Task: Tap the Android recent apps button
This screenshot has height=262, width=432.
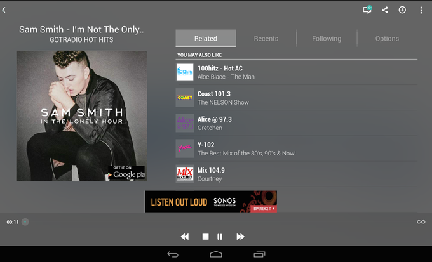Action: click(x=259, y=254)
